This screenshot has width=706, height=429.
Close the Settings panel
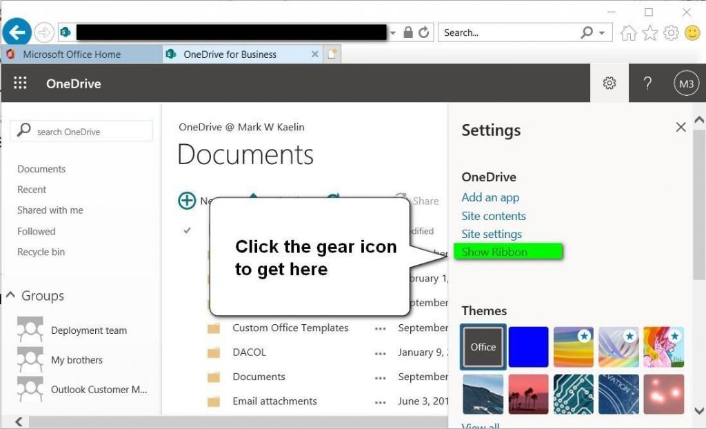click(x=680, y=128)
